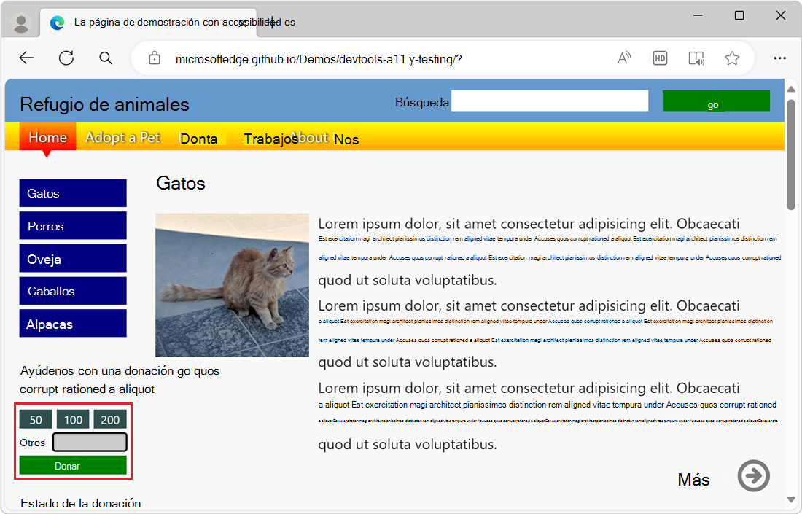Open the Donta navigation item

[199, 139]
